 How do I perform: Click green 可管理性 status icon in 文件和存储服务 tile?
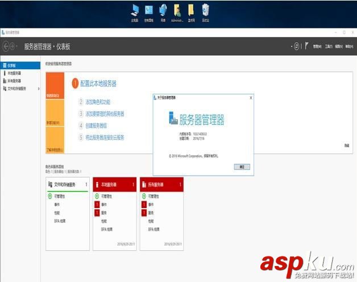tap(50, 196)
